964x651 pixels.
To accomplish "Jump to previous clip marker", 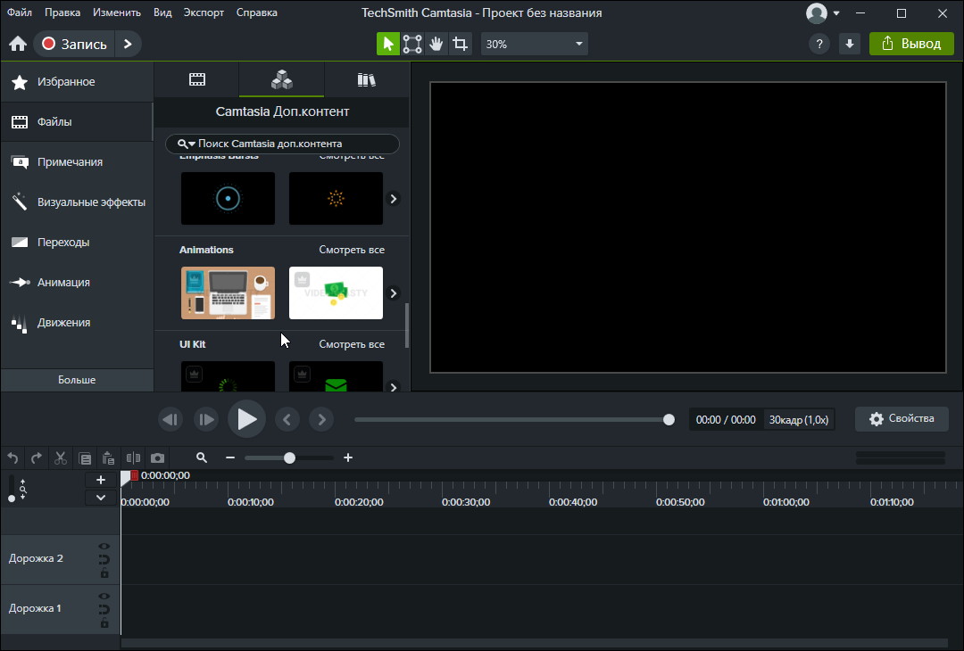I will (287, 419).
